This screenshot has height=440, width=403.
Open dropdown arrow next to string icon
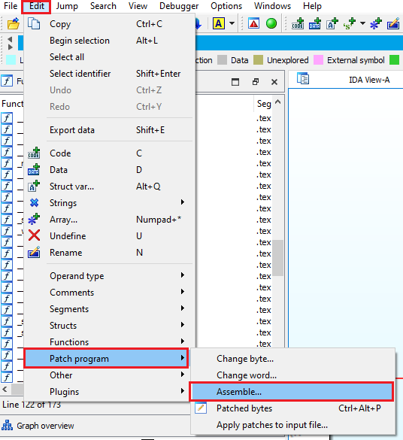(x=362, y=23)
